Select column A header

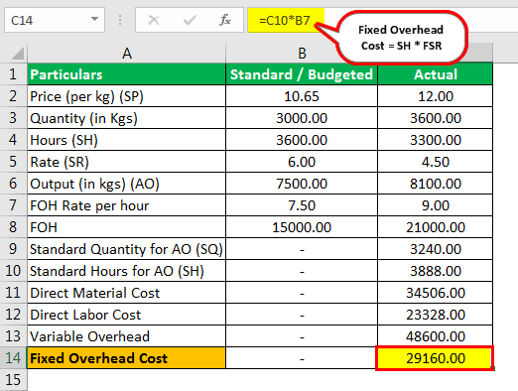(x=127, y=54)
